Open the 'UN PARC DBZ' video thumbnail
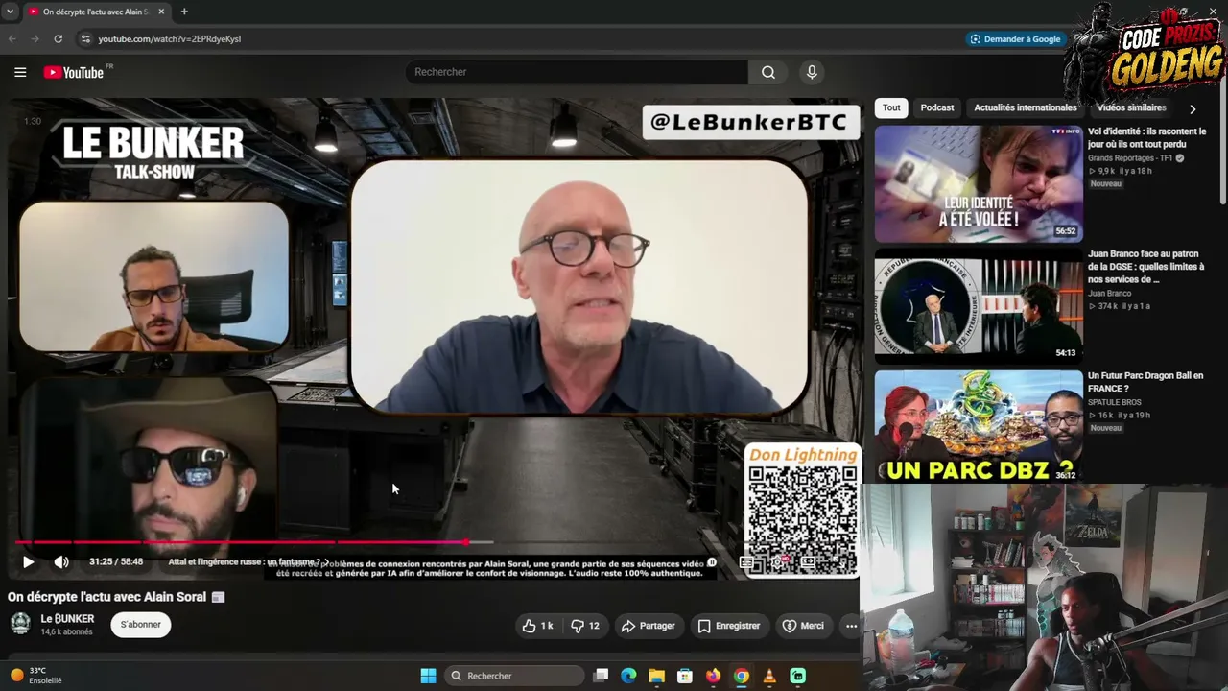 tap(979, 426)
